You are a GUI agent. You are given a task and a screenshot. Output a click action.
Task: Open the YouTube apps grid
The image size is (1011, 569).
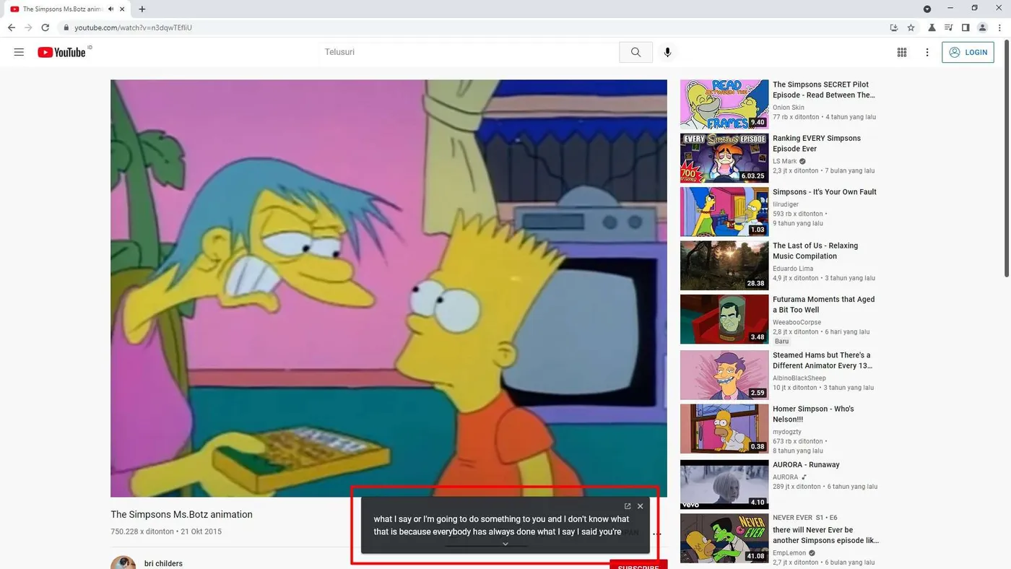902,52
